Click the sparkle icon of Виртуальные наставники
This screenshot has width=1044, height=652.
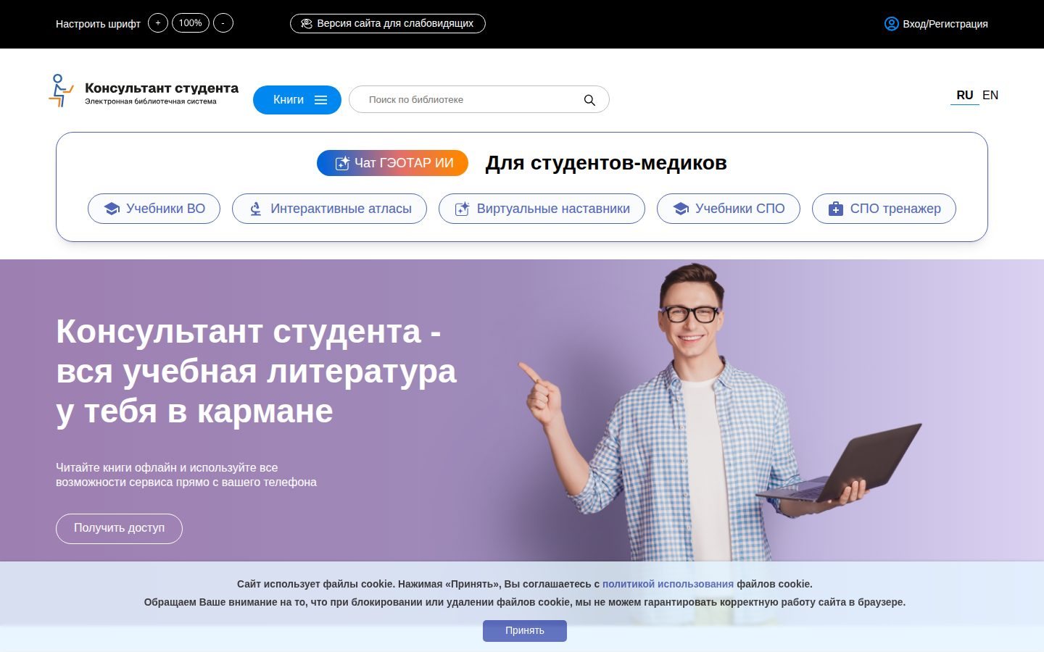tap(462, 209)
